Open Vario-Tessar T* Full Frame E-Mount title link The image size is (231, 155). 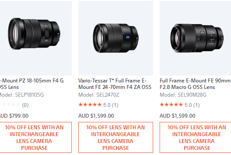pos(115,84)
